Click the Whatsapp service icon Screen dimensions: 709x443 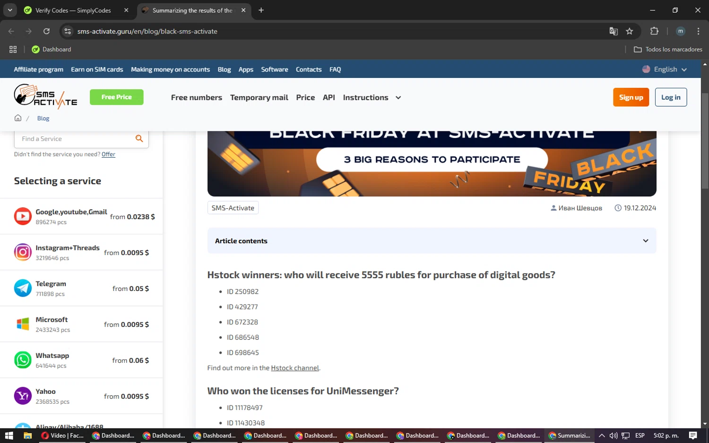(x=23, y=360)
